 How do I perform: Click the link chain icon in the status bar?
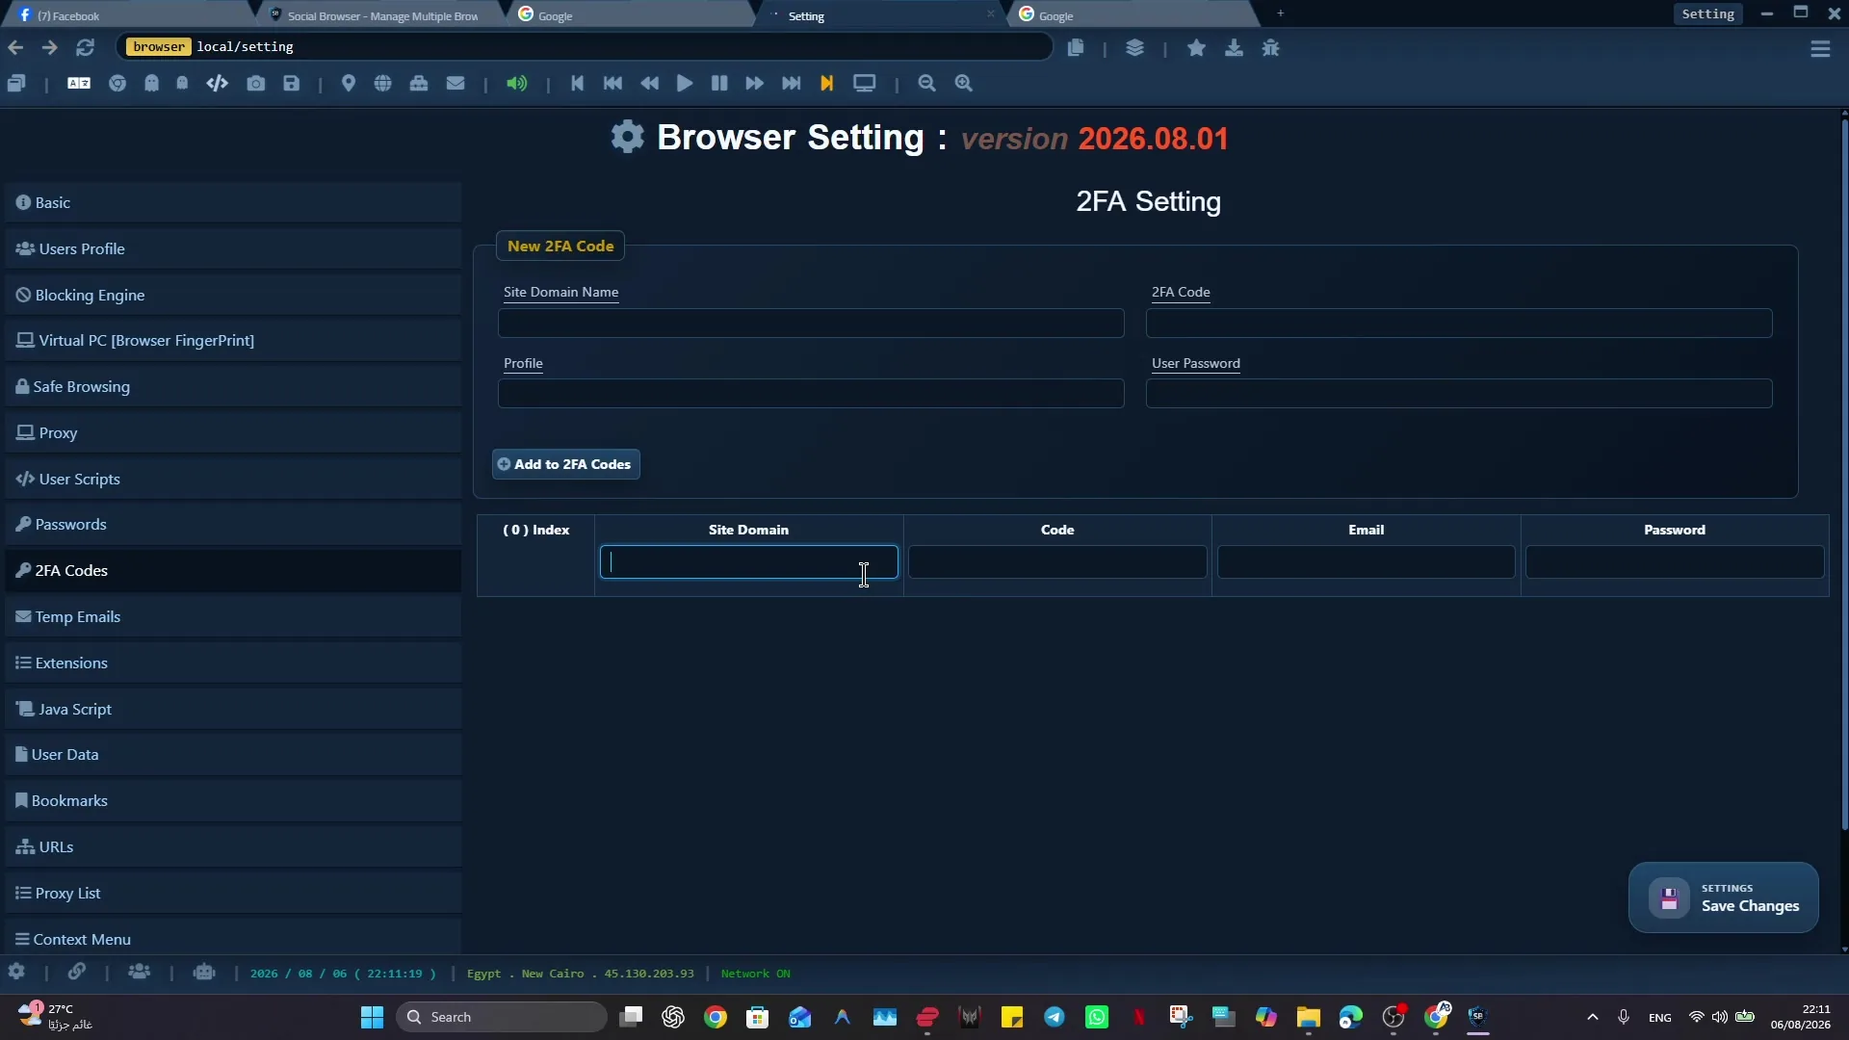[76, 973]
